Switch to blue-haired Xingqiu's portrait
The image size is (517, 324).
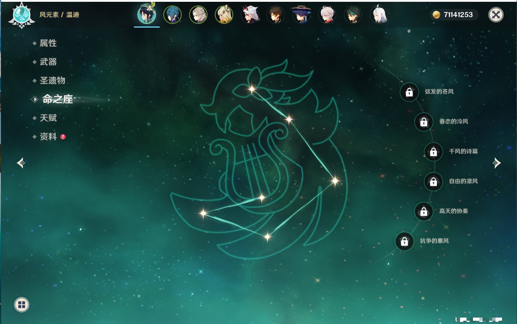(x=173, y=15)
